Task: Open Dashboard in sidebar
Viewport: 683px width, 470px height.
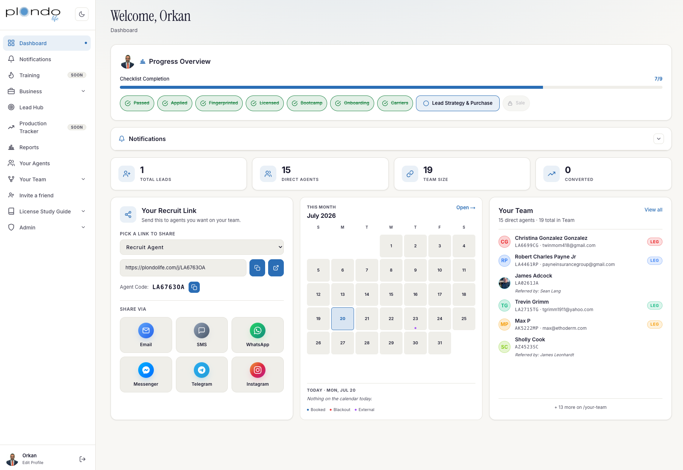Action: pos(47,43)
